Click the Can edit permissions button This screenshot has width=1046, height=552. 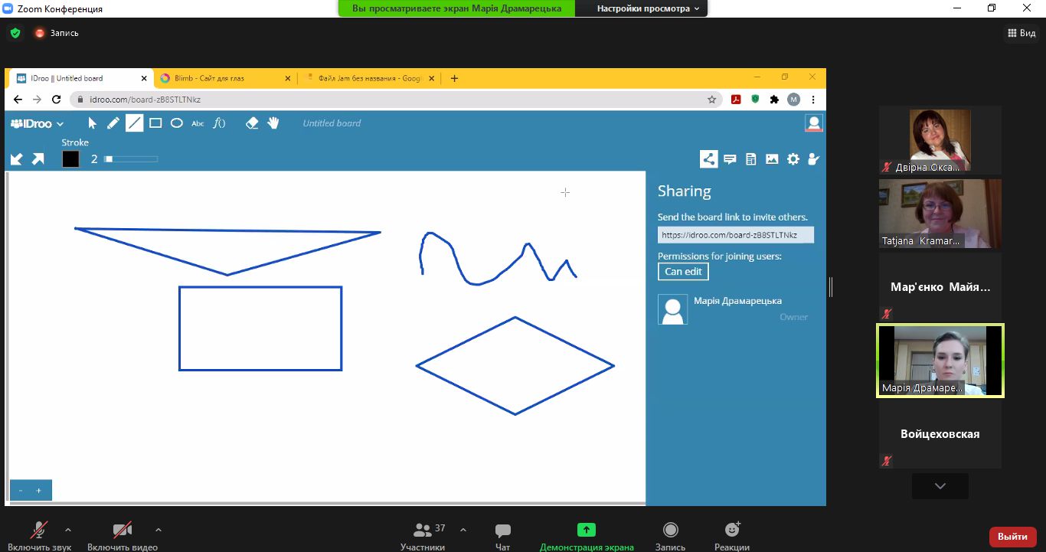(683, 272)
